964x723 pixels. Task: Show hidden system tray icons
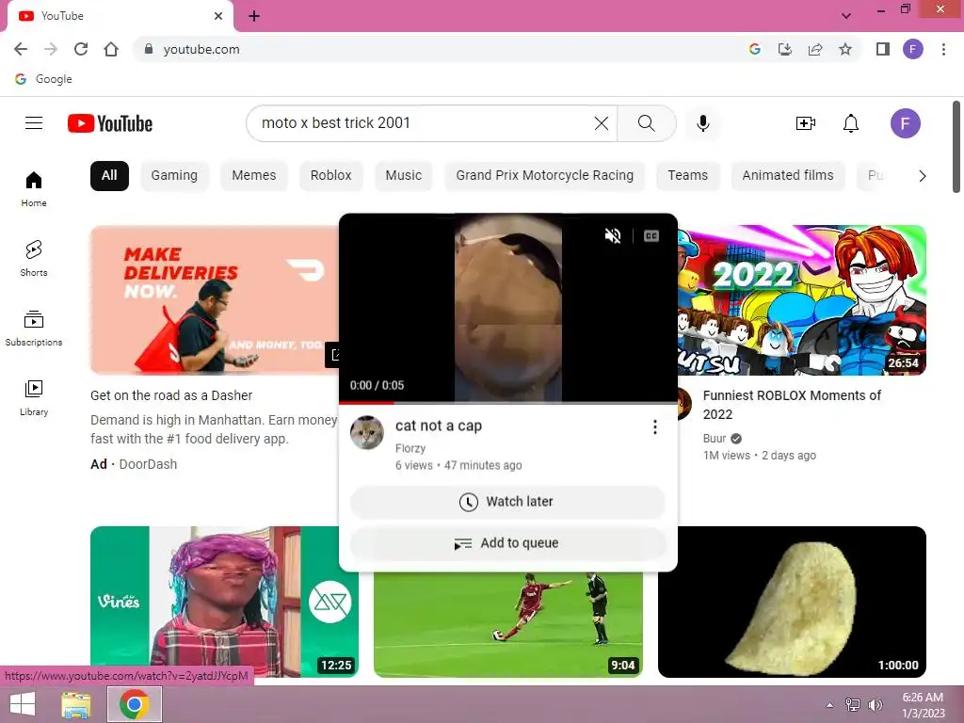click(829, 705)
